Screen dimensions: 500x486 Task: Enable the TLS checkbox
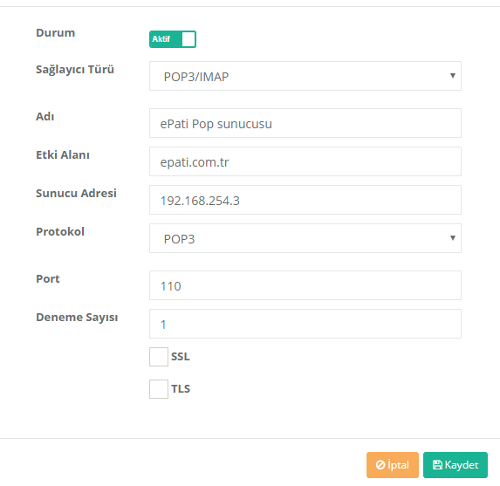159,389
